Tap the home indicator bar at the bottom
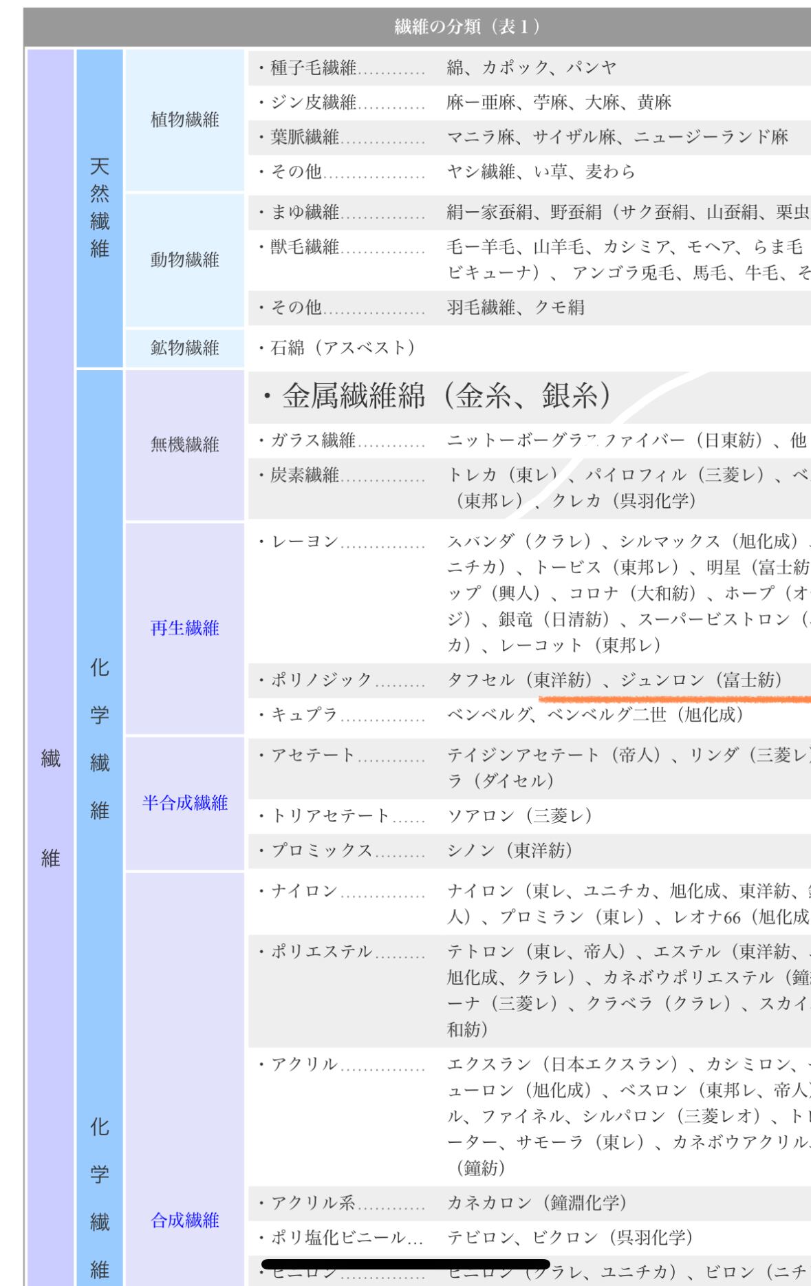811x1286 pixels. 406,1263
